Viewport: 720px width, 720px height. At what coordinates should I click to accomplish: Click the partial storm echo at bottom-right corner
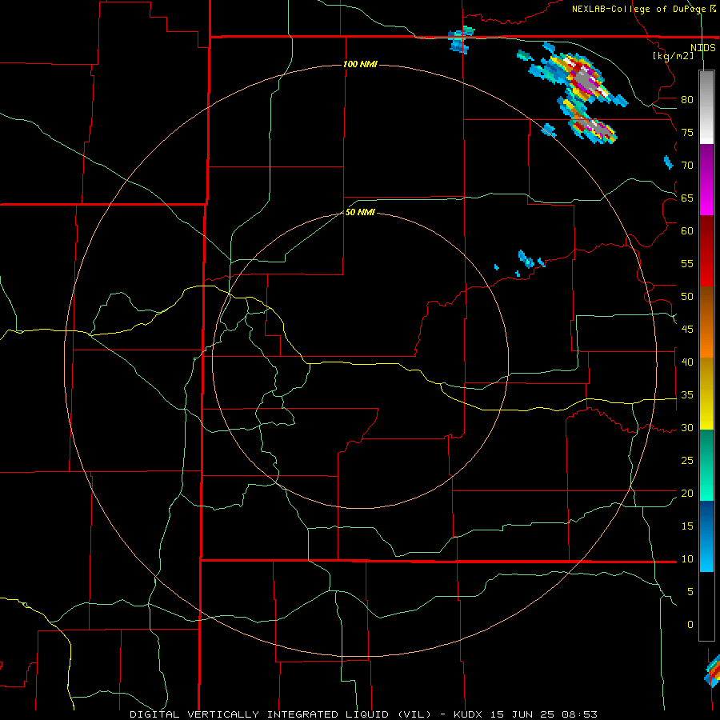click(x=713, y=671)
